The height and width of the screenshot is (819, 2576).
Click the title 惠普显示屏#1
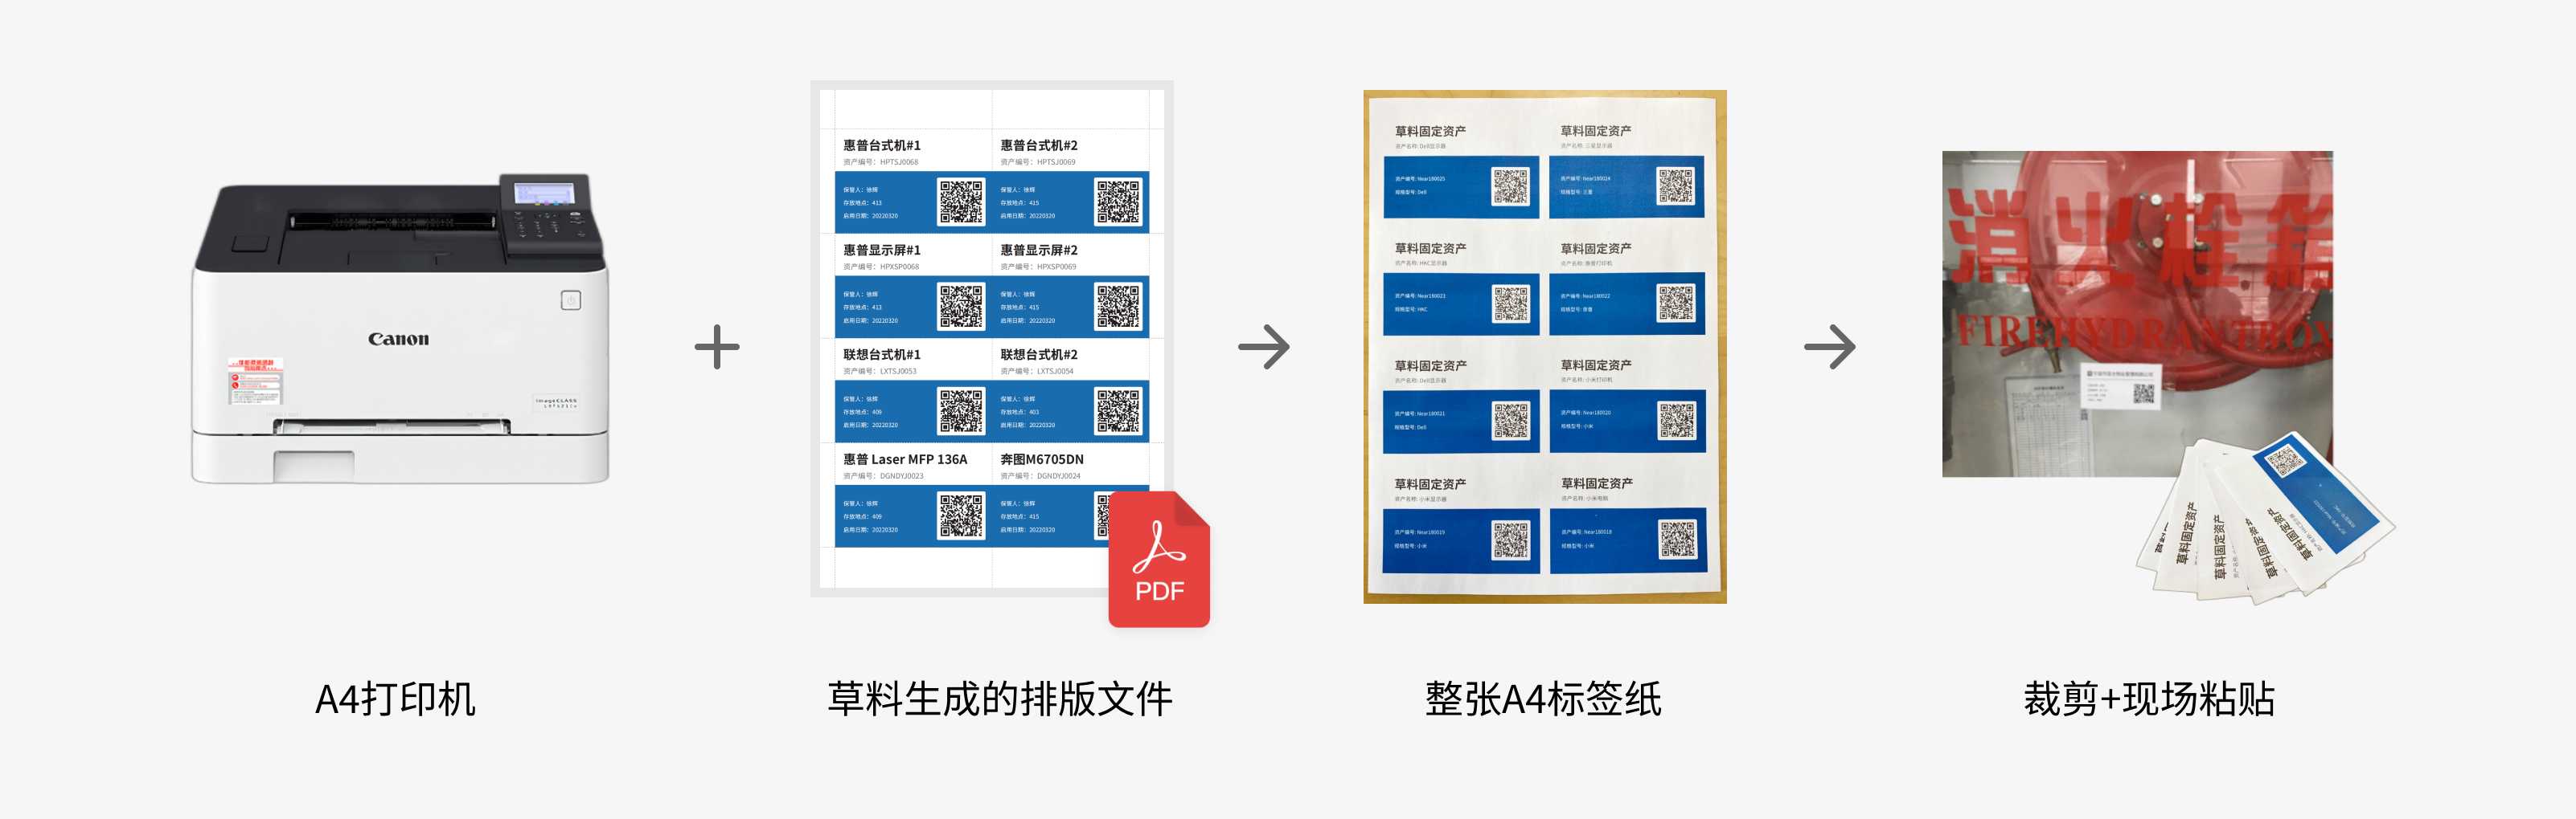(x=881, y=250)
